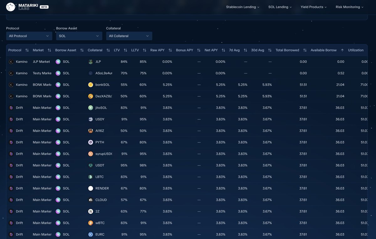This screenshot has height=239, width=376.
Task: Toggle Available Borrow ascending sort arrow
Action: (x=342, y=50)
